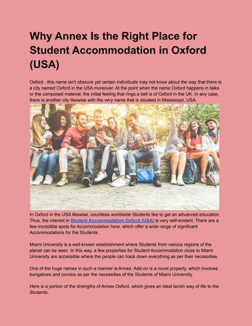
Task: Click the woman in the red dress
Action: click(195, 147)
